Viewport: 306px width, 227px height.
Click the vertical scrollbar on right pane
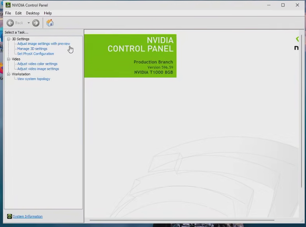tap(302, 111)
